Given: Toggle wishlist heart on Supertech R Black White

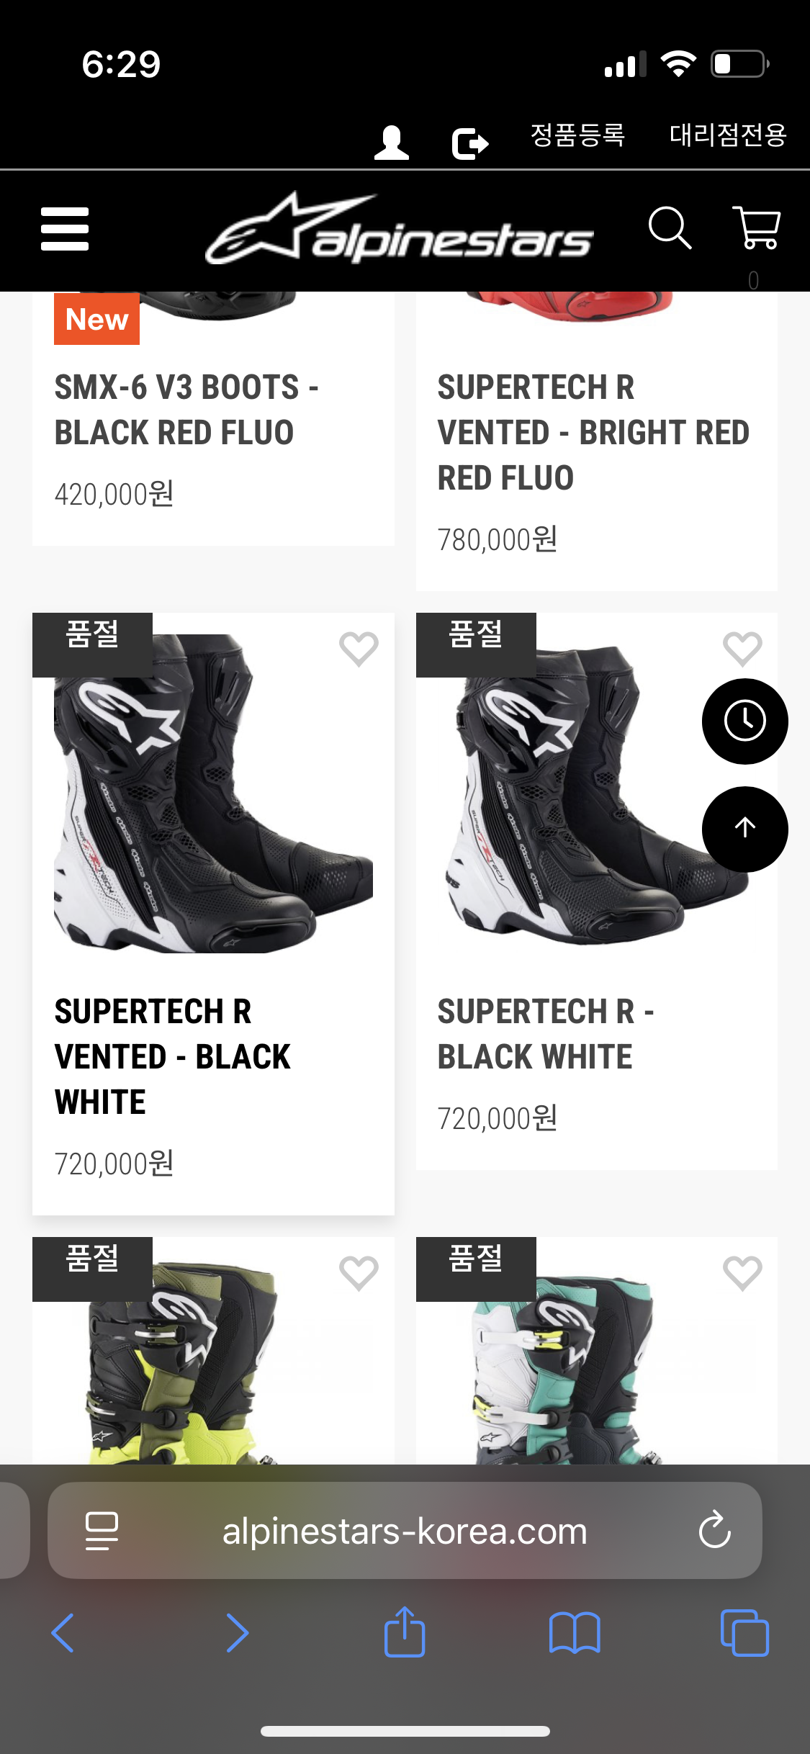Looking at the screenshot, I should 742,649.
